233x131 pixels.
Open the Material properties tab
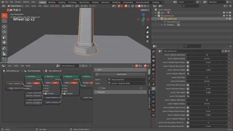coord(154,110)
